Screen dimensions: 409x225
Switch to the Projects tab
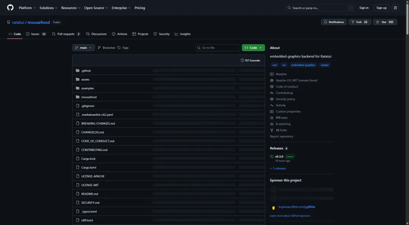(x=140, y=34)
